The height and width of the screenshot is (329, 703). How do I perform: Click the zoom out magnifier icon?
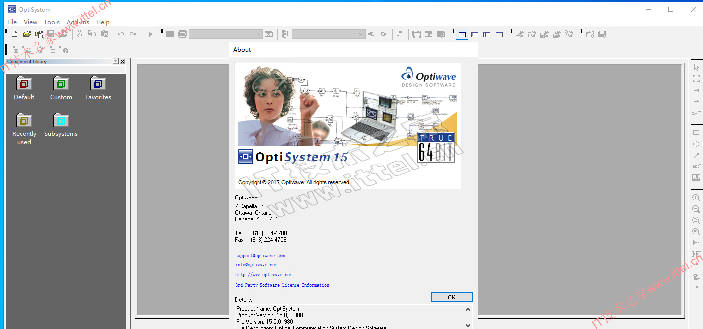coord(696,209)
